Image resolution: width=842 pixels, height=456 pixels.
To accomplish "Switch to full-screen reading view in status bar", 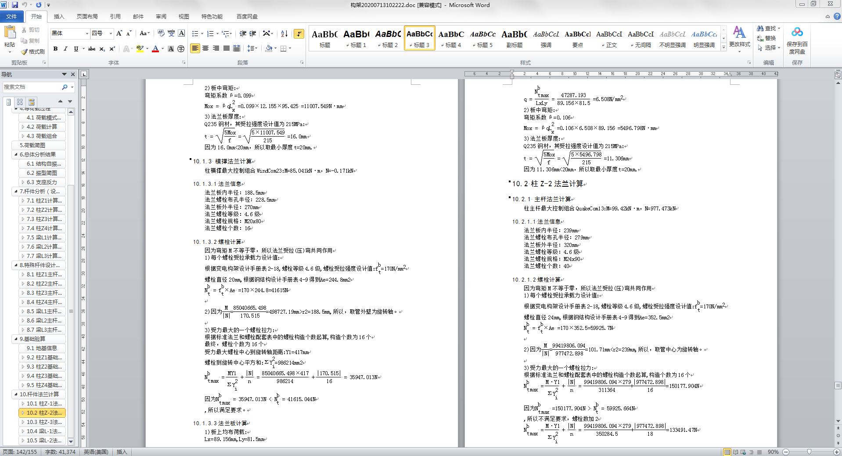I will tap(735, 452).
